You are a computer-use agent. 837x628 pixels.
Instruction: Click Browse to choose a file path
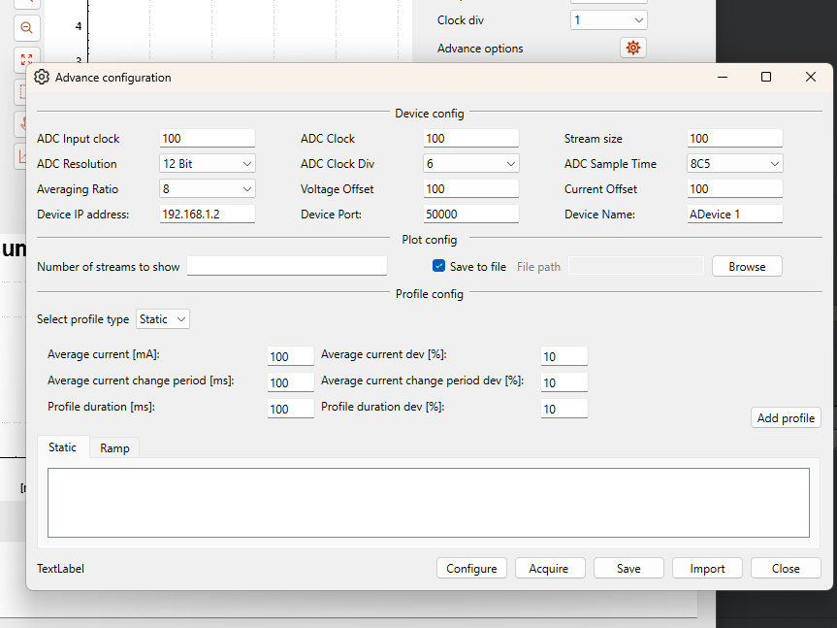point(746,266)
